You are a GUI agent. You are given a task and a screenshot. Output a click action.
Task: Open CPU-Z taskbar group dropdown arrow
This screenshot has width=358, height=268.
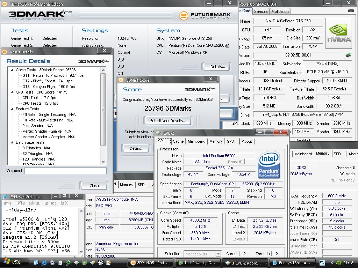click(x=266, y=263)
